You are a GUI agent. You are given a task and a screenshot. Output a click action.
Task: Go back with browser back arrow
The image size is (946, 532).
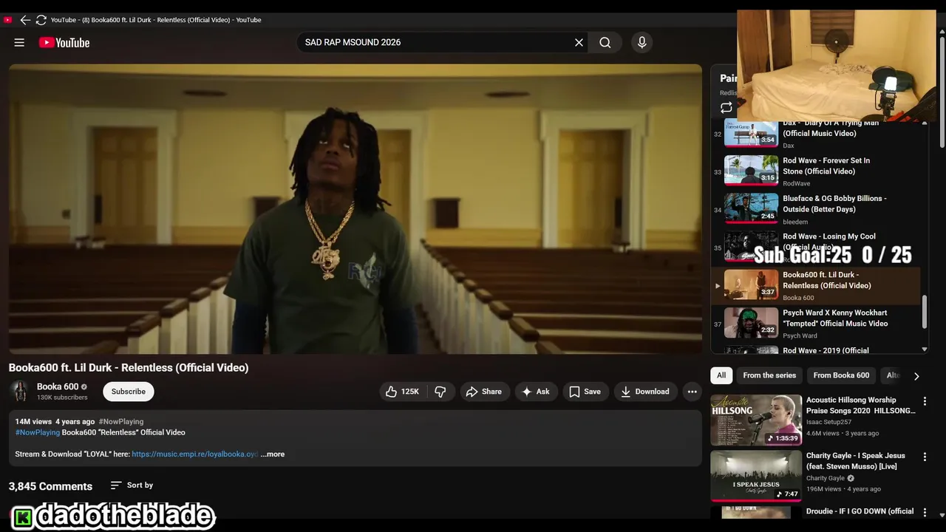tap(25, 20)
